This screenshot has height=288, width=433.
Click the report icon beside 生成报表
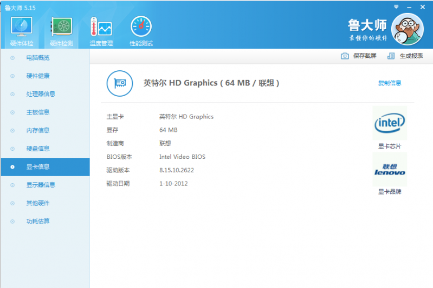pyautogui.click(x=391, y=56)
